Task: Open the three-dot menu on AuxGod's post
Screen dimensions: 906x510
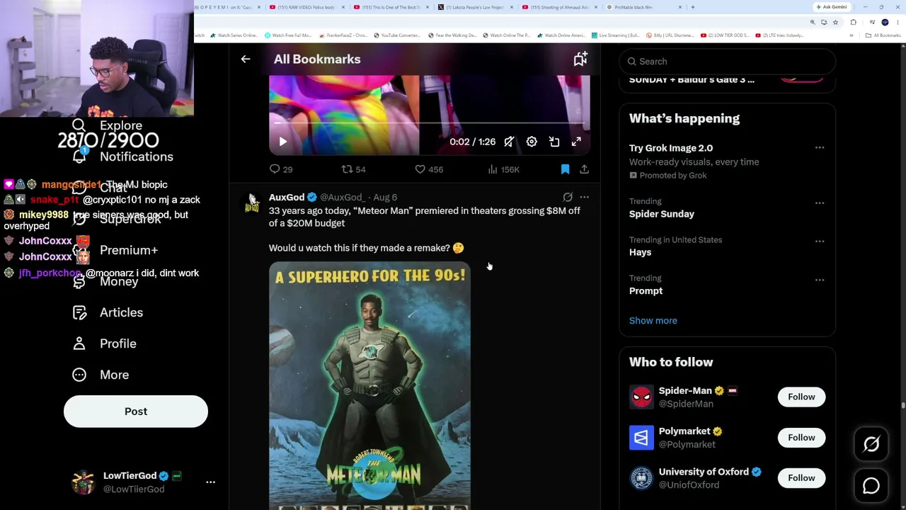Action: click(584, 198)
